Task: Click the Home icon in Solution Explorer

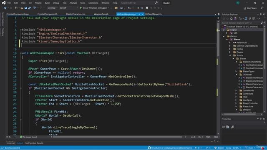Action: coord(231,18)
